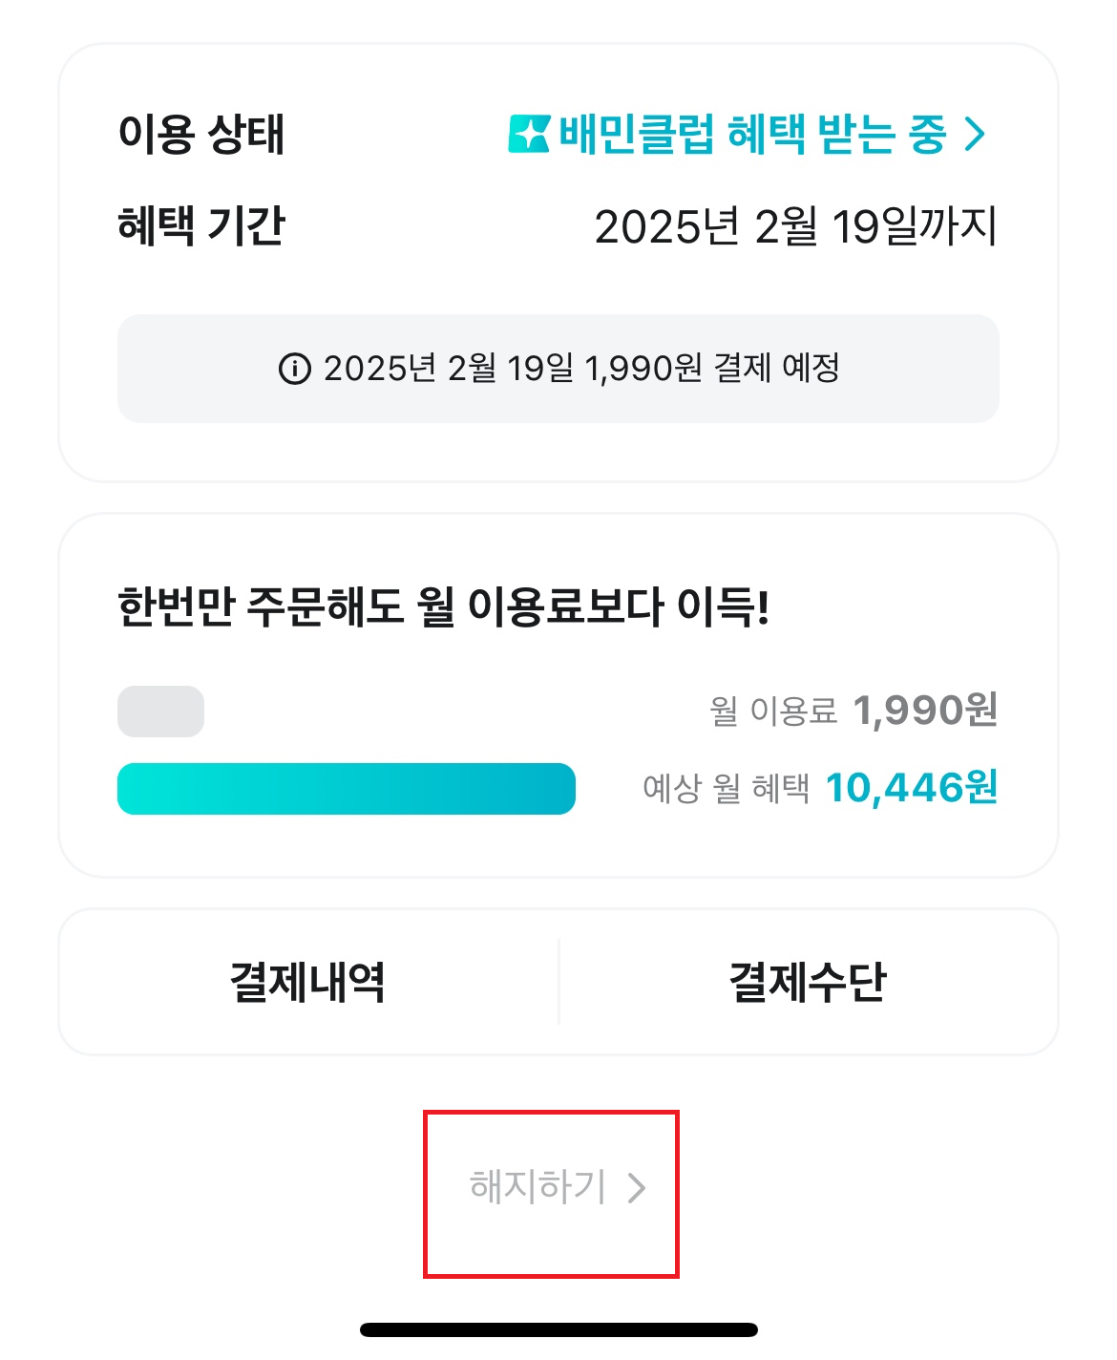Tap the 월 이용료 1,990원 amount

coord(924,711)
